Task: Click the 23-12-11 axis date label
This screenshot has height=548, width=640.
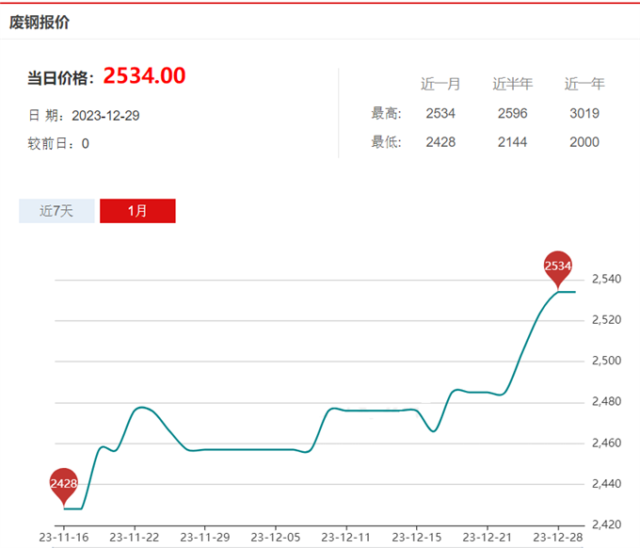Action: pyautogui.click(x=346, y=538)
